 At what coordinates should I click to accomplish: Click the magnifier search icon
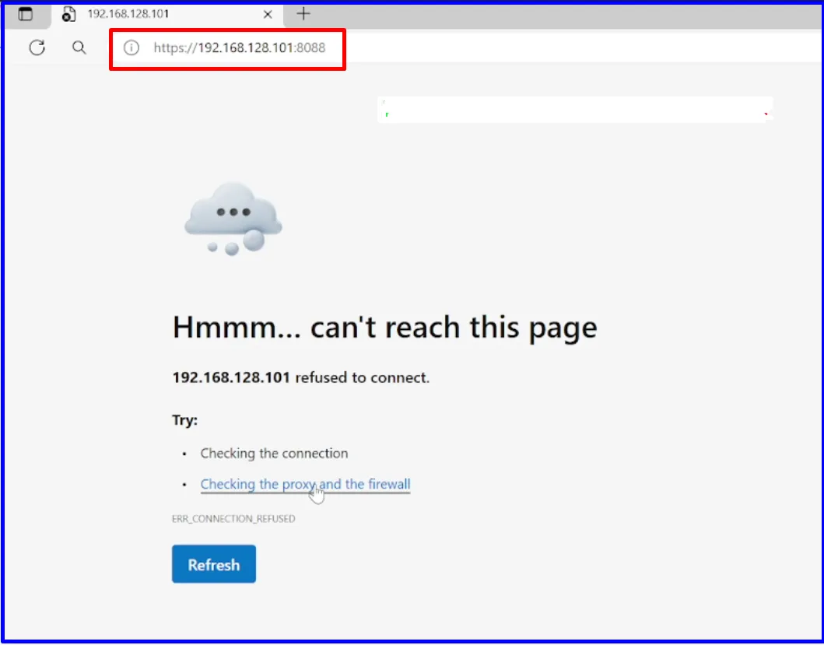click(x=79, y=47)
